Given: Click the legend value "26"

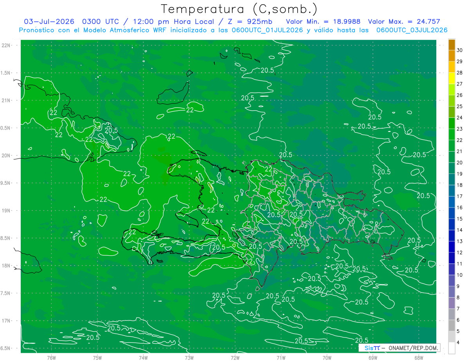Looking at the screenshot, I should click(x=460, y=95).
